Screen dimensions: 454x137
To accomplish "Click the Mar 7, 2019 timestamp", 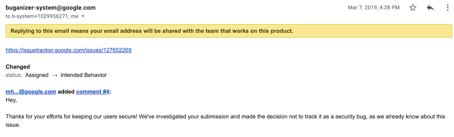I will [374, 8].
